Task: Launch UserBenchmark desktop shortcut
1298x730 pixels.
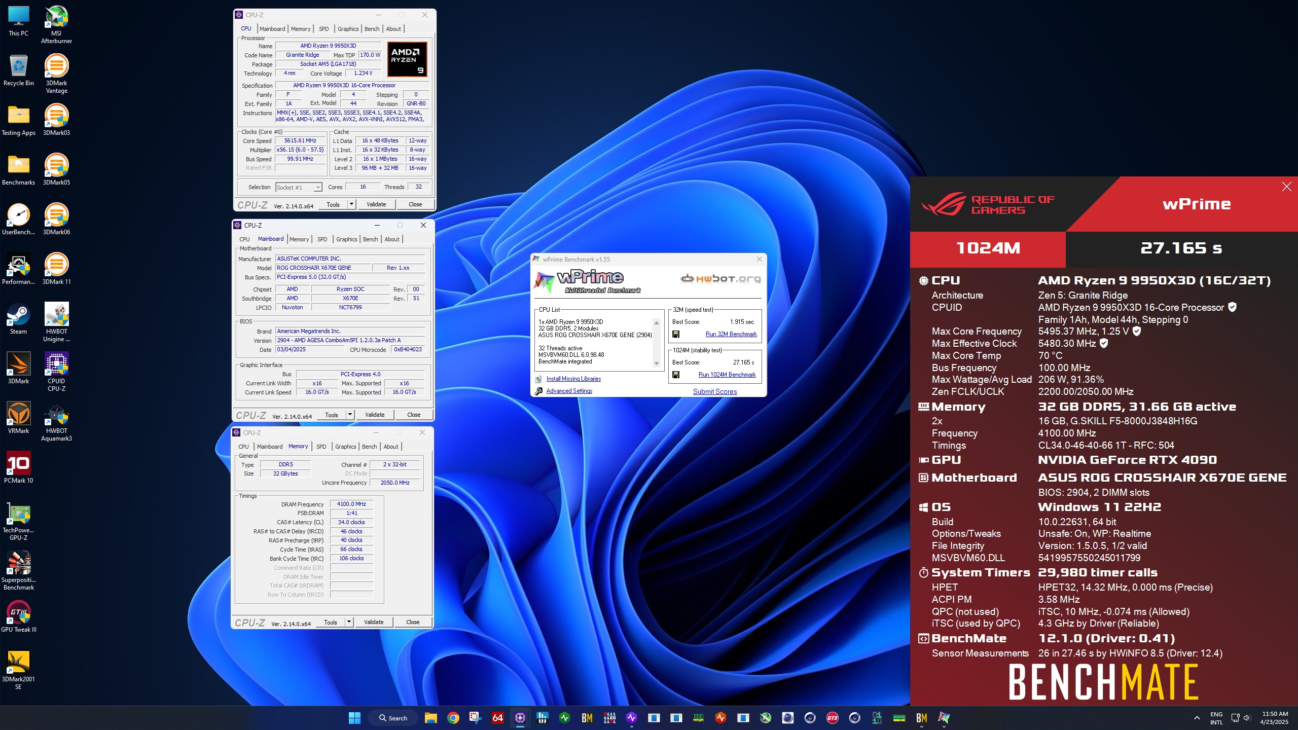Action: [x=18, y=219]
